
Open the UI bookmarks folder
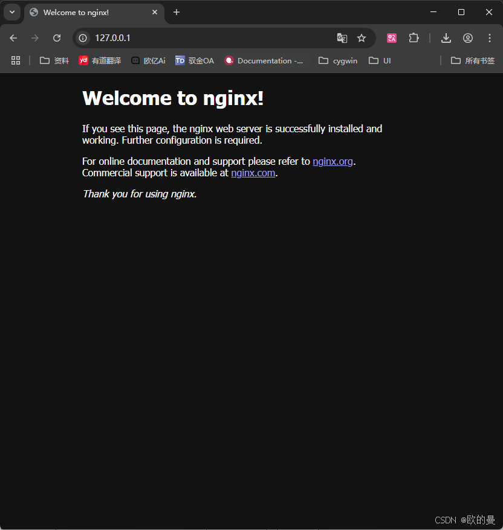(380, 61)
